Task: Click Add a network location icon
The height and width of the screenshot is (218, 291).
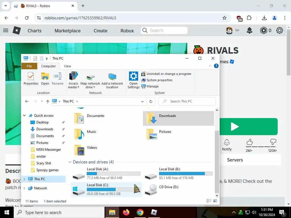Action: point(112,80)
